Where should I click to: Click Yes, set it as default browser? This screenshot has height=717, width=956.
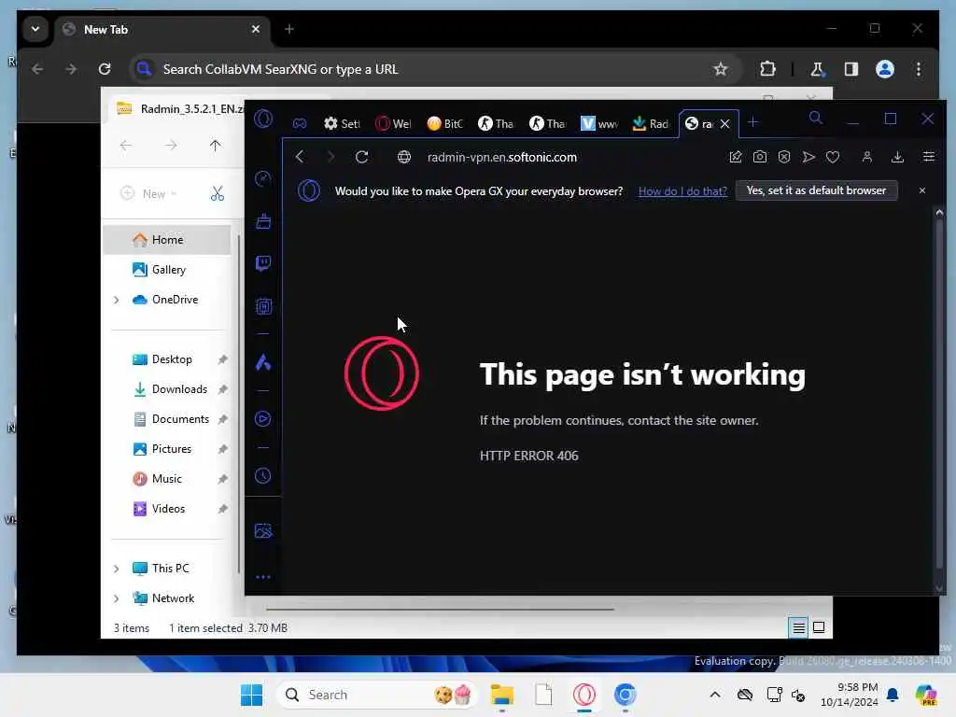pos(816,190)
